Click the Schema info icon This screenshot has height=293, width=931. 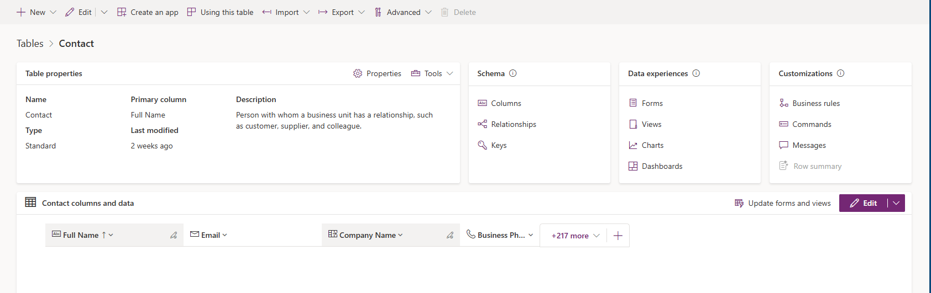click(x=513, y=73)
